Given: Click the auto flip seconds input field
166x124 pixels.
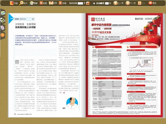Looking at the screenshot, I should tap(107, 3).
